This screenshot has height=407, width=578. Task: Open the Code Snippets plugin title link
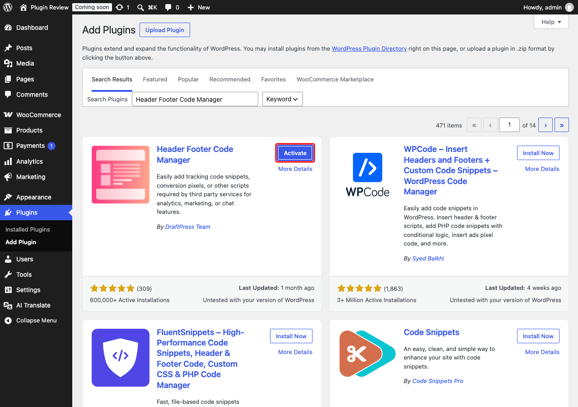pyautogui.click(x=432, y=332)
